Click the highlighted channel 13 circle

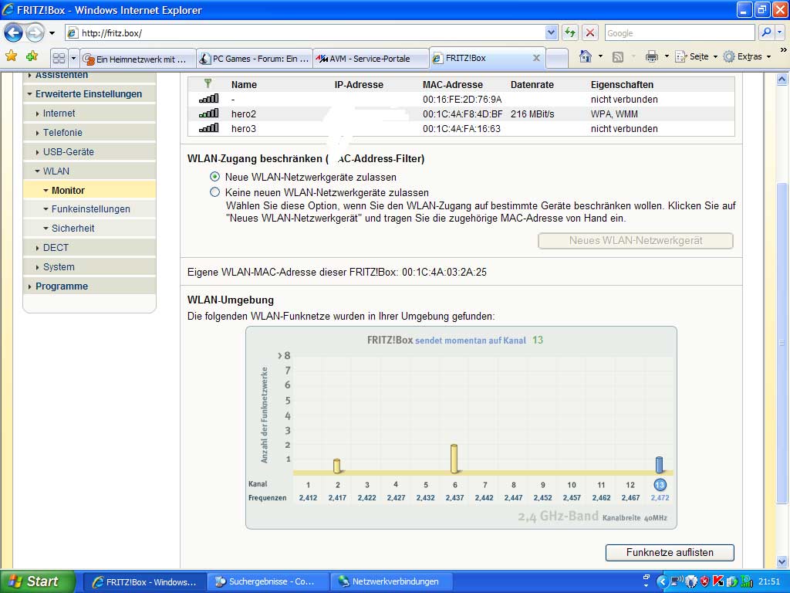(x=660, y=485)
